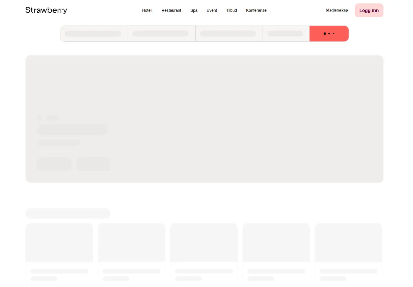413x287 pixels.
Task: Select Event in the navigation
Action: click(x=212, y=10)
